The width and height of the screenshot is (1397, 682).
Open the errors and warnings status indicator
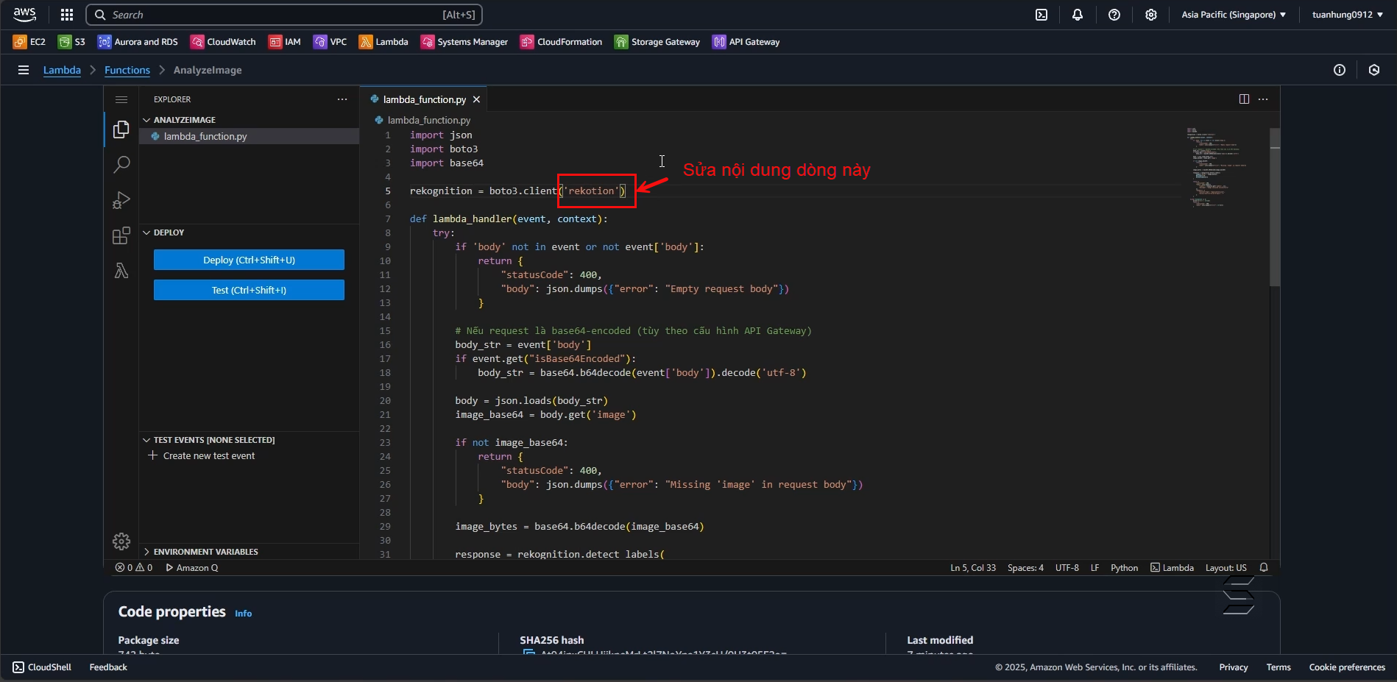134,568
